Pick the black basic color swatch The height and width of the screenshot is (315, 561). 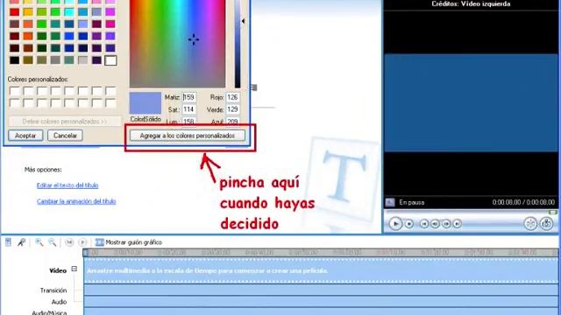[x=14, y=60]
